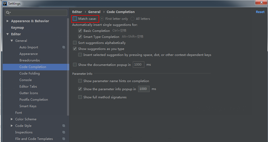Enable Show the documentation popup checkbox
Screen dimensions: 268x142
75,64
